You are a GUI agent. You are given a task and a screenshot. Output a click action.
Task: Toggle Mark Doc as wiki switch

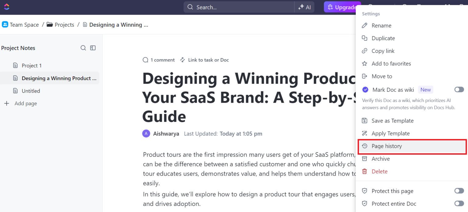click(x=459, y=90)
